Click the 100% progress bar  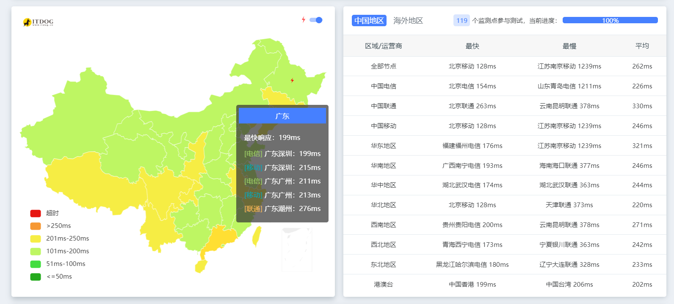[x=610, y=20]
